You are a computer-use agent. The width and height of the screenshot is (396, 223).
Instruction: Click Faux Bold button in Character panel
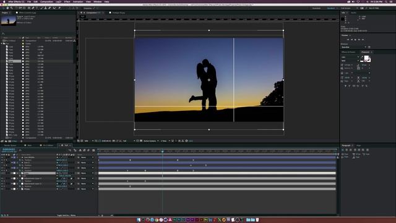[345, 86]
